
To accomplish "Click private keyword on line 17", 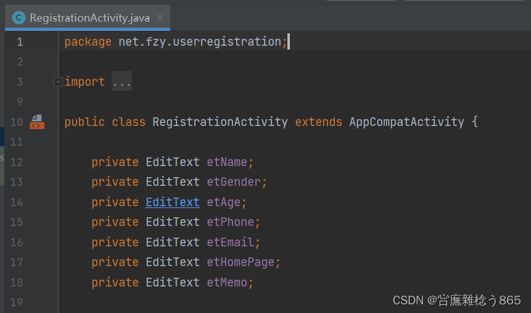I will pyautogui.click(x=115, y=262).
